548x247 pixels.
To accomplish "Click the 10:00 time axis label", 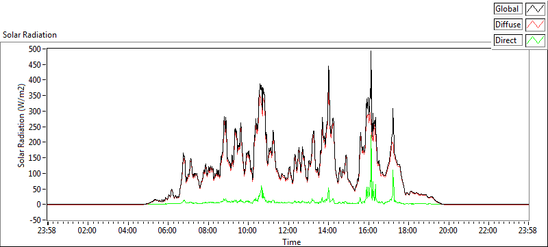I will click(x=248, y=231).
